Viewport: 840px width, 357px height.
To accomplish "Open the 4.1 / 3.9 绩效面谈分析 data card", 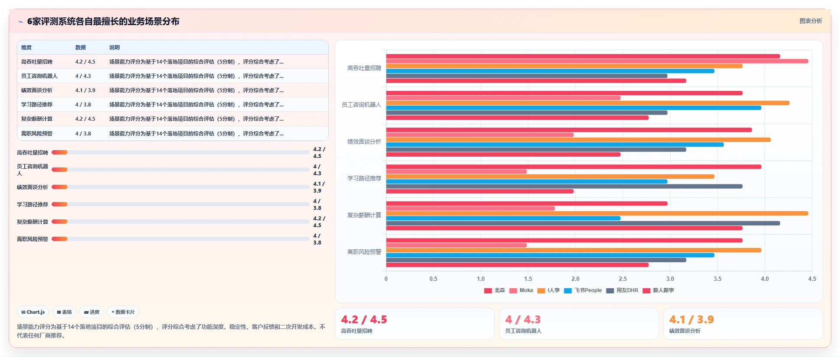I will click(743, 324).
